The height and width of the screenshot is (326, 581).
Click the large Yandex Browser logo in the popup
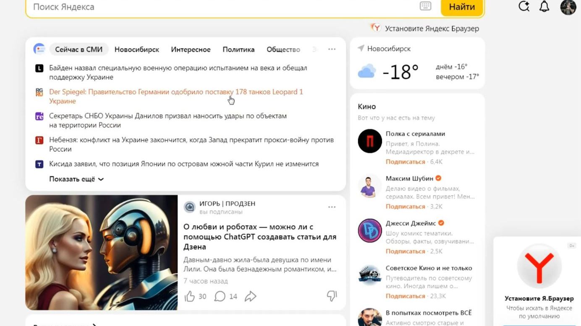(539, 266)
